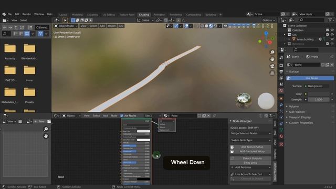Open the Render properties tab icon
Viewport: 336px width, 189px height.
tap(281, 65)
